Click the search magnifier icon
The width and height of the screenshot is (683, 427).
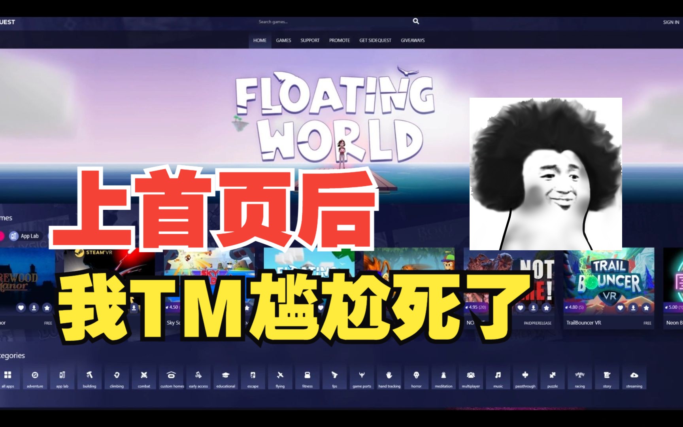(416, 21)
